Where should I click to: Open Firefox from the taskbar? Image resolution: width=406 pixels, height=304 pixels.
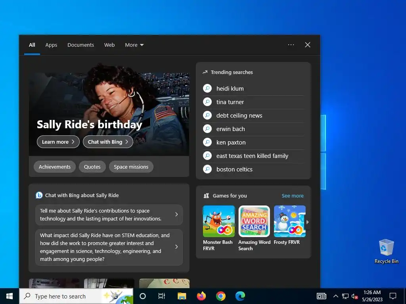pyautogui.click(x=201, y=296)
